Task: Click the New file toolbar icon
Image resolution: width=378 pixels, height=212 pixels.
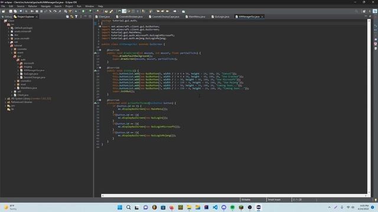Action: point(4,11)
